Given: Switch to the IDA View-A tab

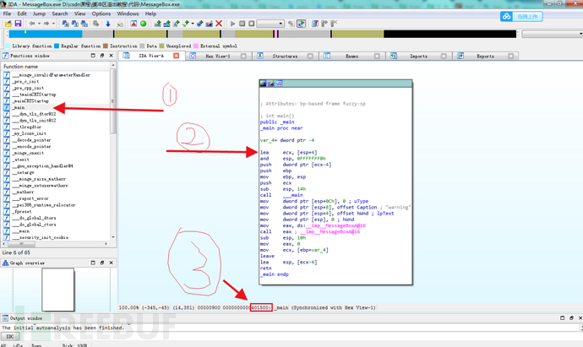Looking at the screenshot, I should [151, 56].
